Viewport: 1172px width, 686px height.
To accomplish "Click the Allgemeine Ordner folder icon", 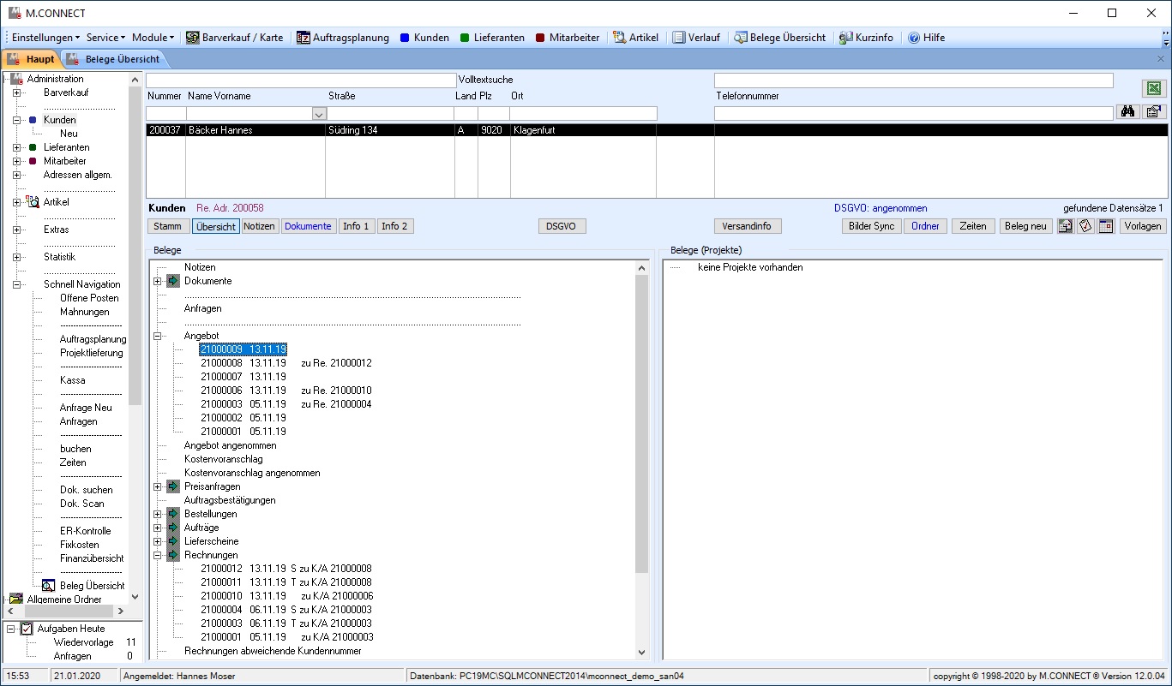I will tap(16, 600).
